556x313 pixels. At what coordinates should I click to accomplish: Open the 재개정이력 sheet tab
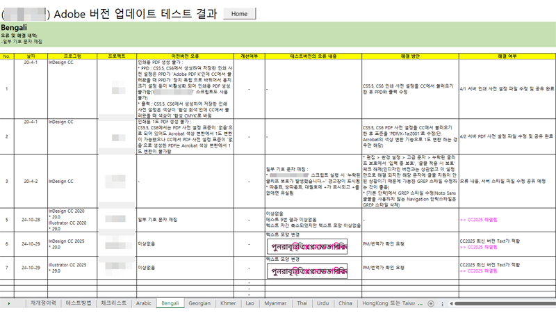coord(43,304)
